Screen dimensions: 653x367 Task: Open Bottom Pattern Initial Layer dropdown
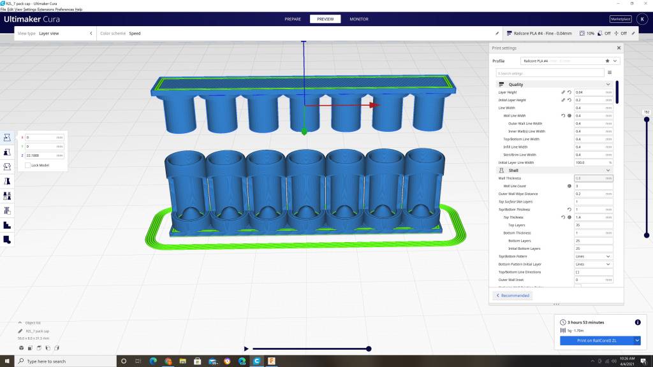594,264
